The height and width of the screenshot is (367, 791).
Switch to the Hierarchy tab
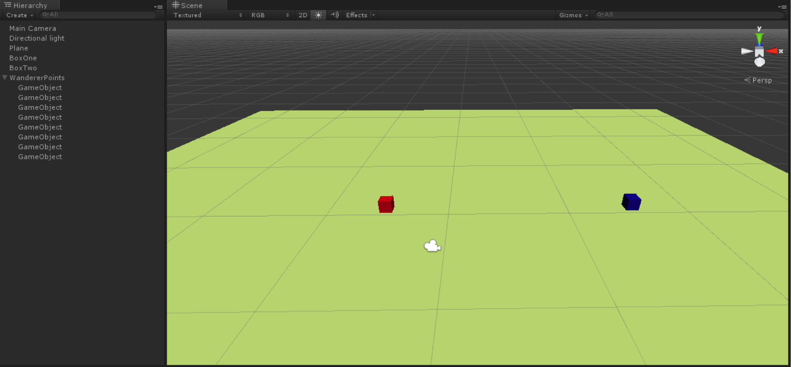[x=30, y=6]
